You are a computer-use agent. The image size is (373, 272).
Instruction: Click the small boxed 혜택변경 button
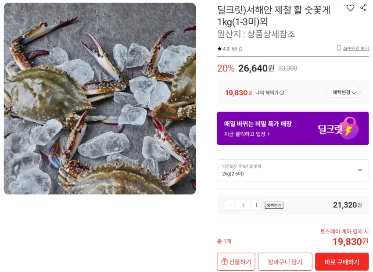(x=274, y=205)
